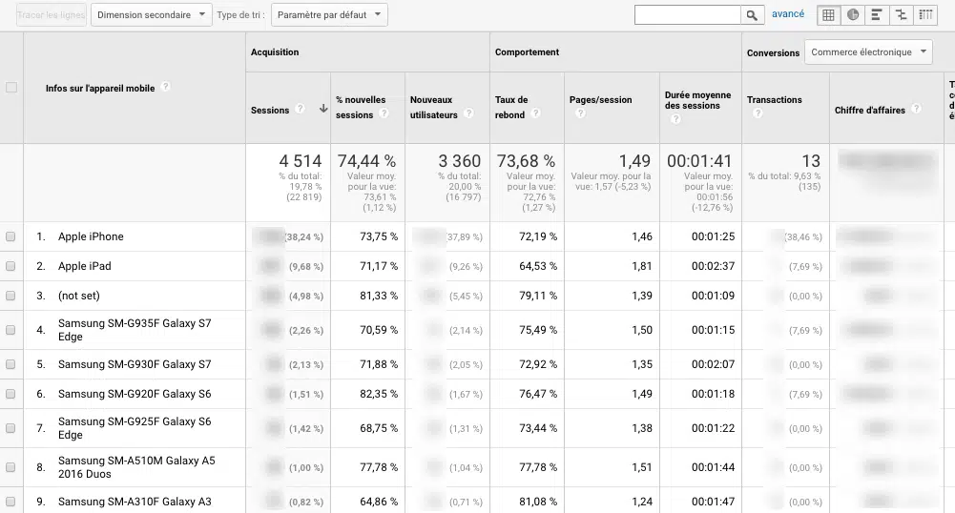Sort by the Sessions column header

[x=270, y=111]
